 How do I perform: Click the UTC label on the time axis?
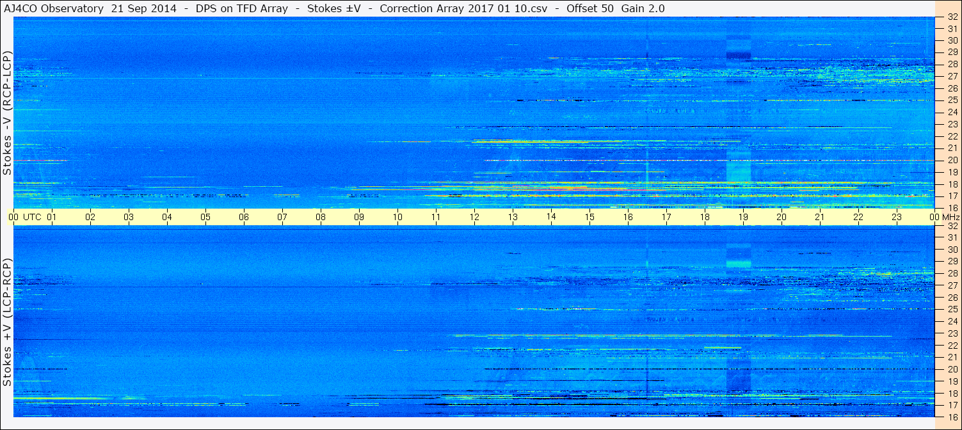(x=32, y=217)
